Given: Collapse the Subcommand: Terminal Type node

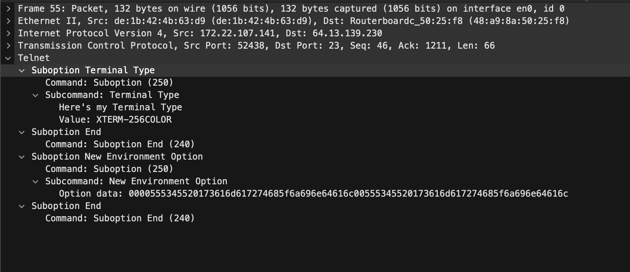Looking at the screenshot, I should (35, 95).
